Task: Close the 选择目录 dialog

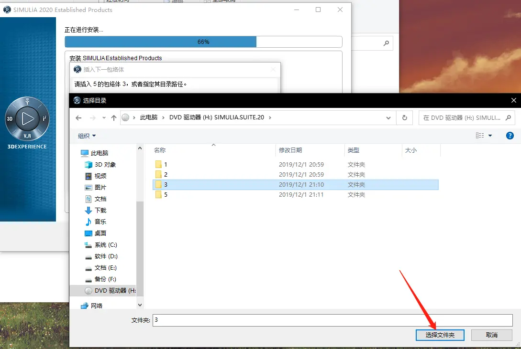Action: point(513,100)
